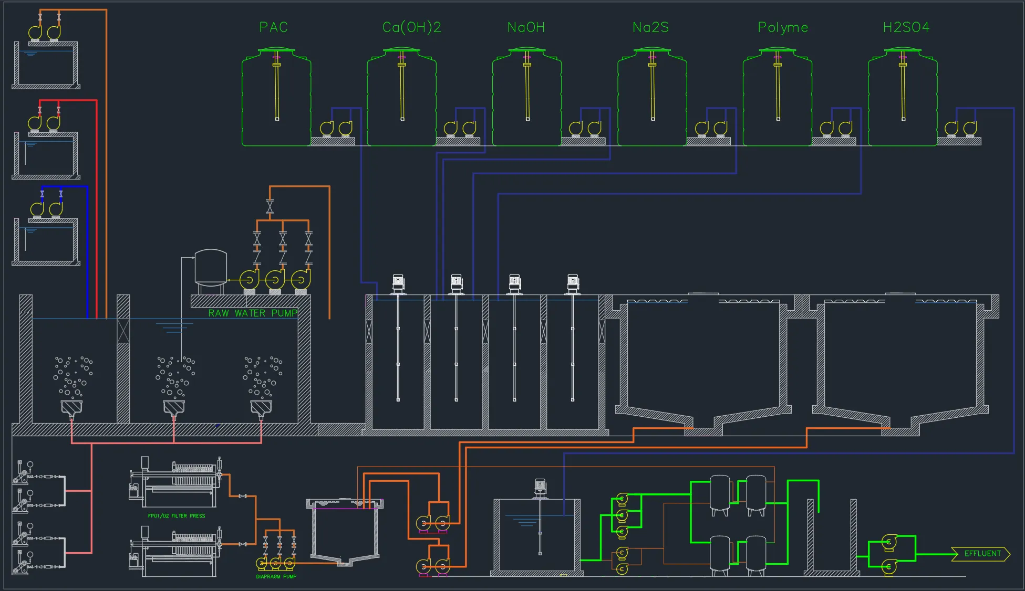Click the RAW WATER PUMP label
Viewport: 1025px width, 591px height.
pos(253,313)
